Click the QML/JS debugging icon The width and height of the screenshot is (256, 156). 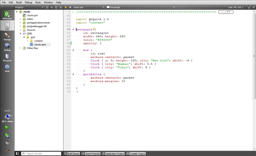7,143
